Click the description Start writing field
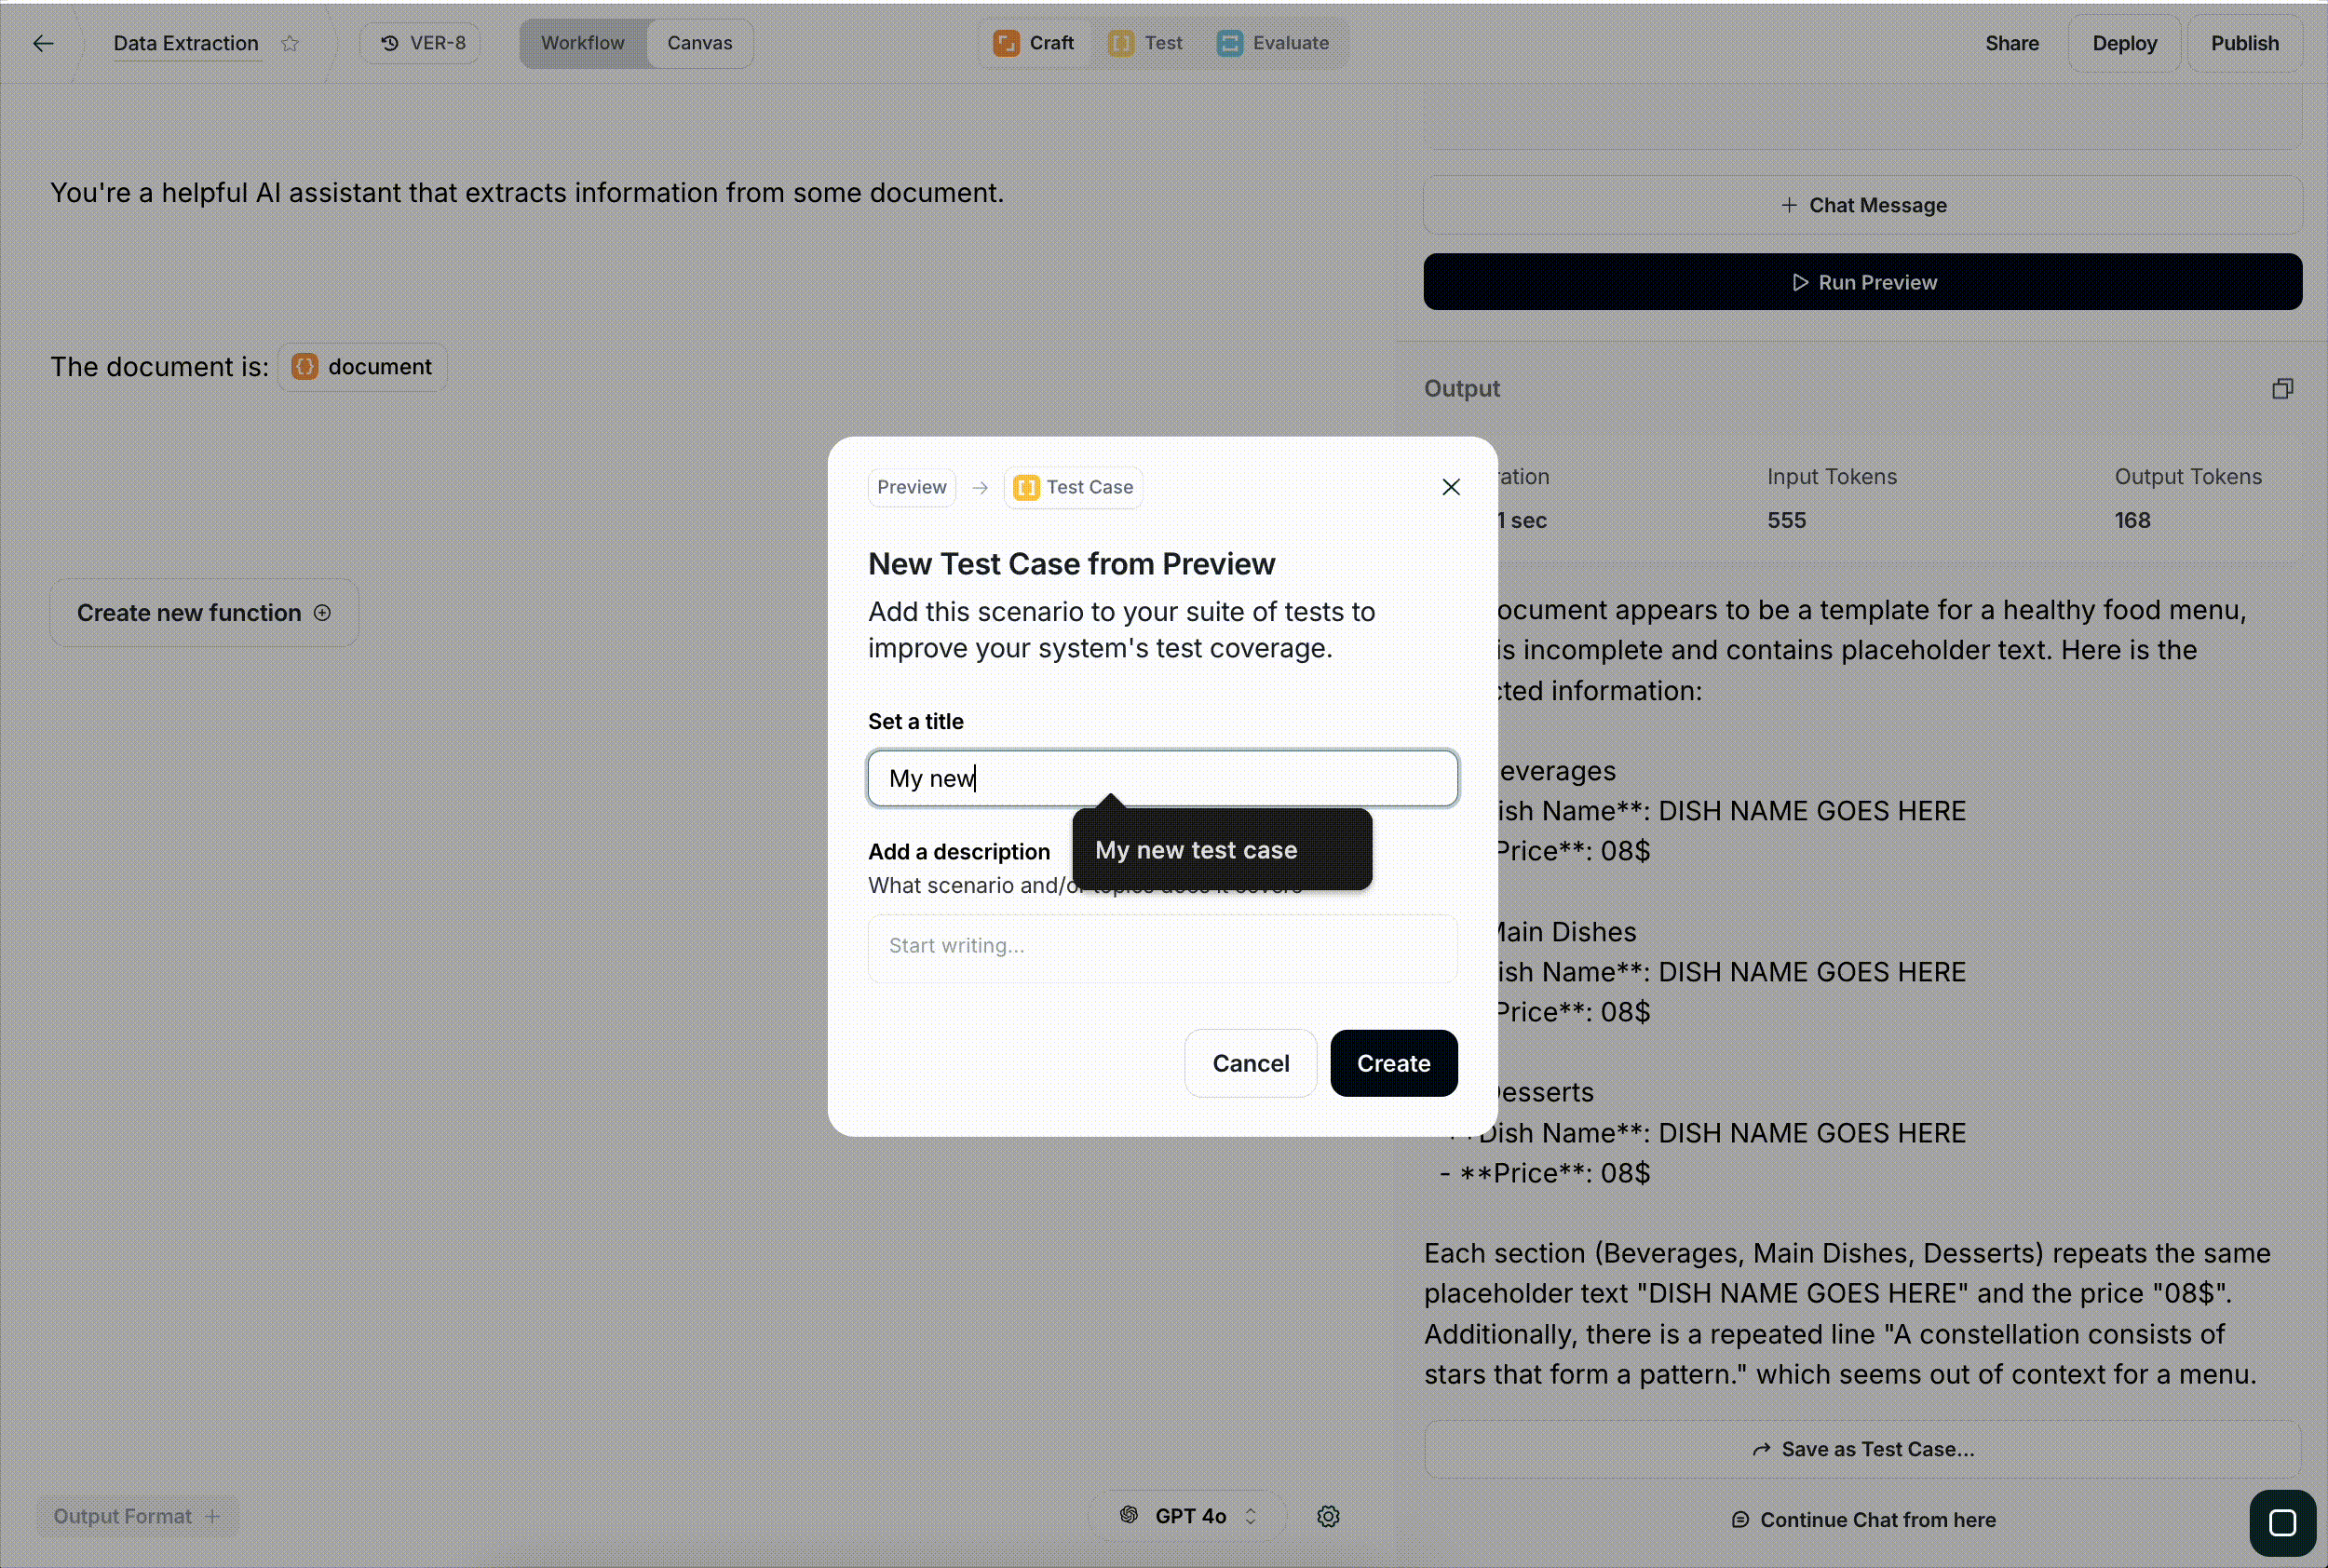The width and height of the screenshot is (2328, 1568). tap(1161, 946)
